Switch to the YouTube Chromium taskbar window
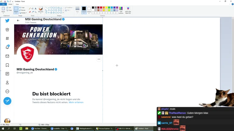This screenshot has width=234, height=131. (39, 129)
